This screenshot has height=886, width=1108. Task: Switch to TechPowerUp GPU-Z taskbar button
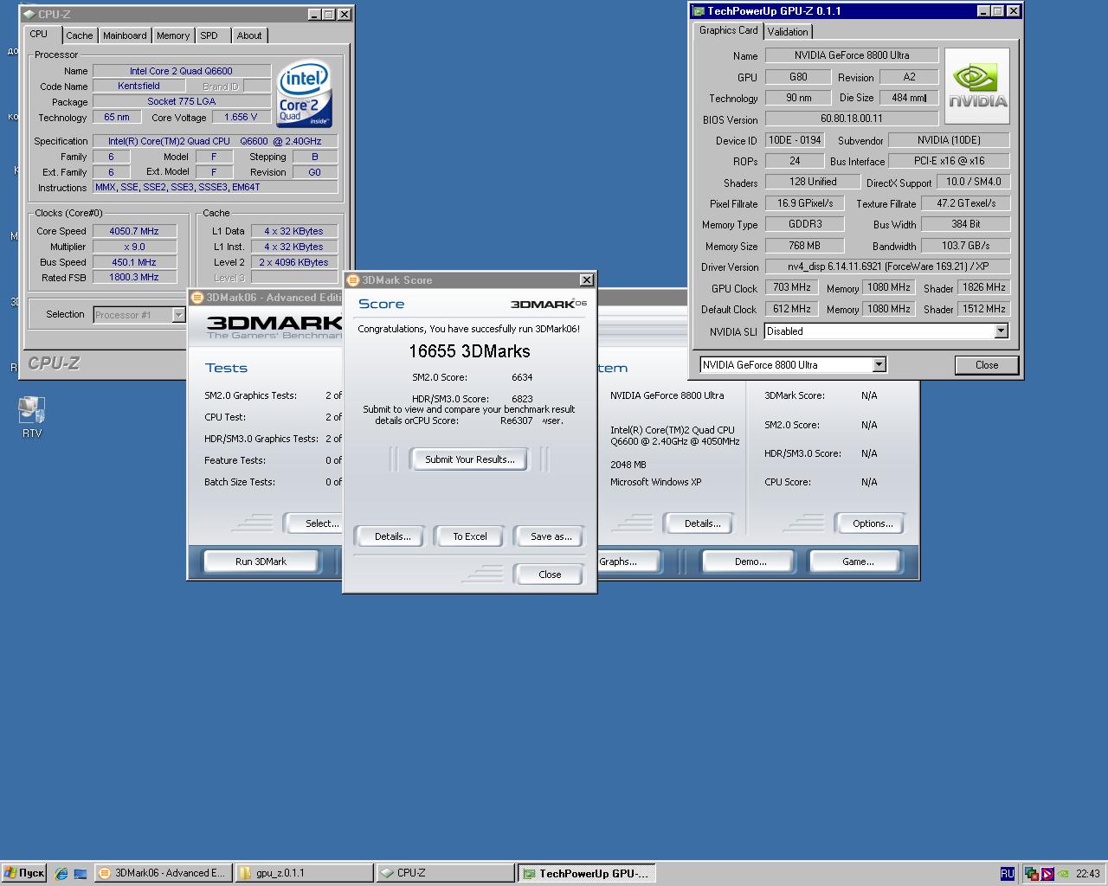coord(587,873)
